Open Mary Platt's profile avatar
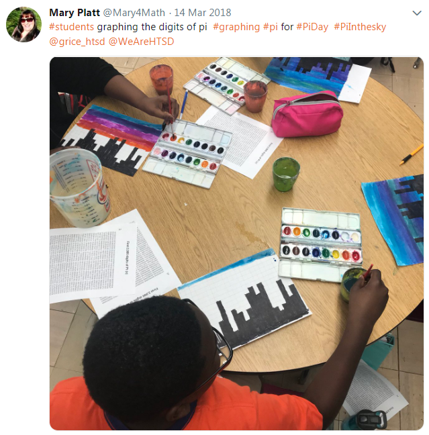The height and width of the screenshot is (435, 429). pyautogui.click(x=24, y=24)
